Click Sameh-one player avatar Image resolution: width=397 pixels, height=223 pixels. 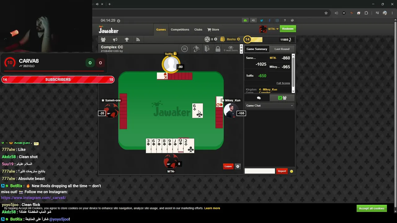click(111, 111)
